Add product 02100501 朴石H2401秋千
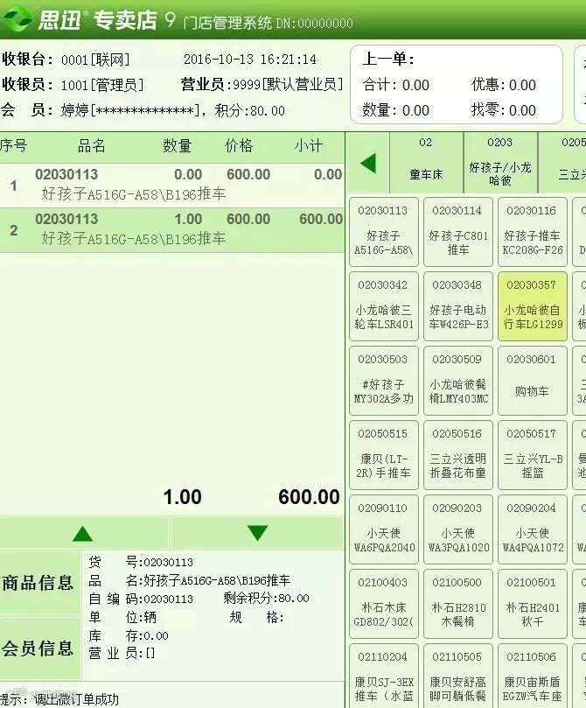 coord(533,604)
